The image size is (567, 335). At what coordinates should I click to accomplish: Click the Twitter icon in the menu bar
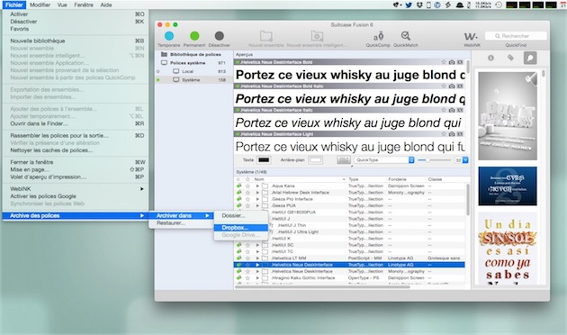click(x=409, y=5)
